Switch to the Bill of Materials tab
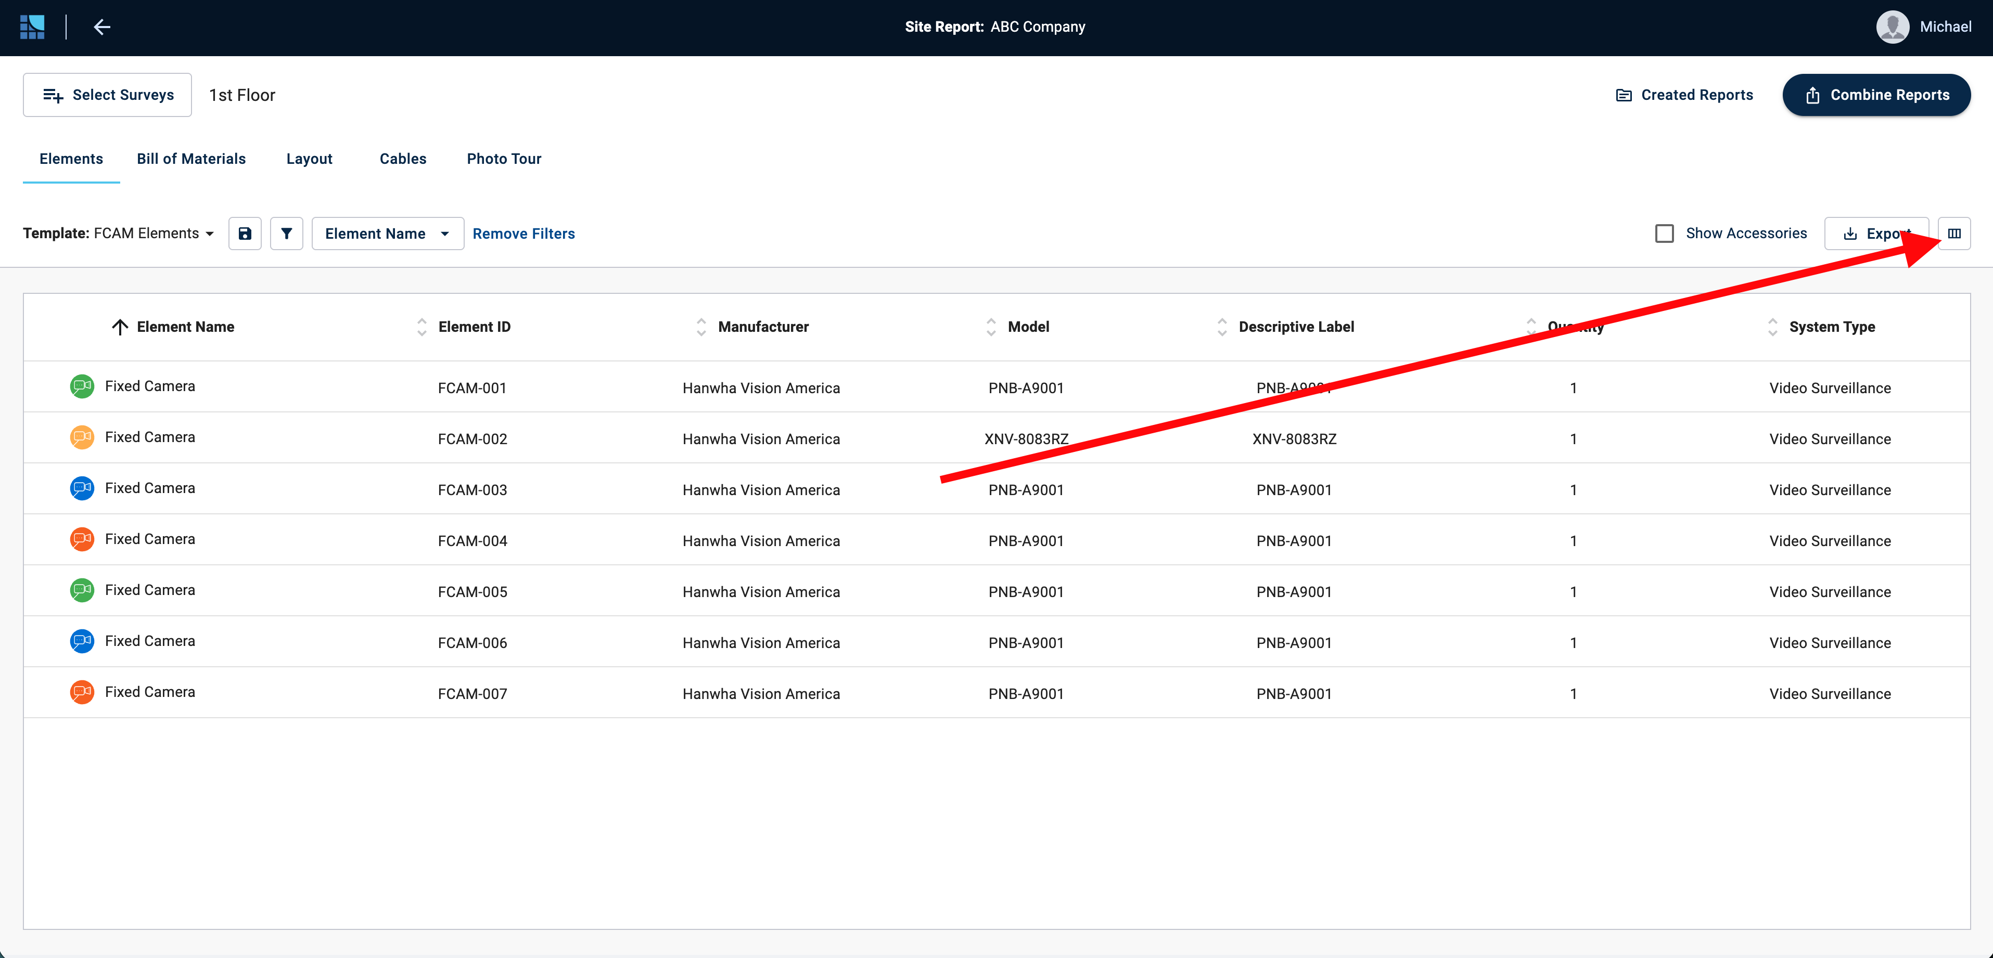This screenshot has height=958, width=1993. pyautogui.click(x=191, y=159)
